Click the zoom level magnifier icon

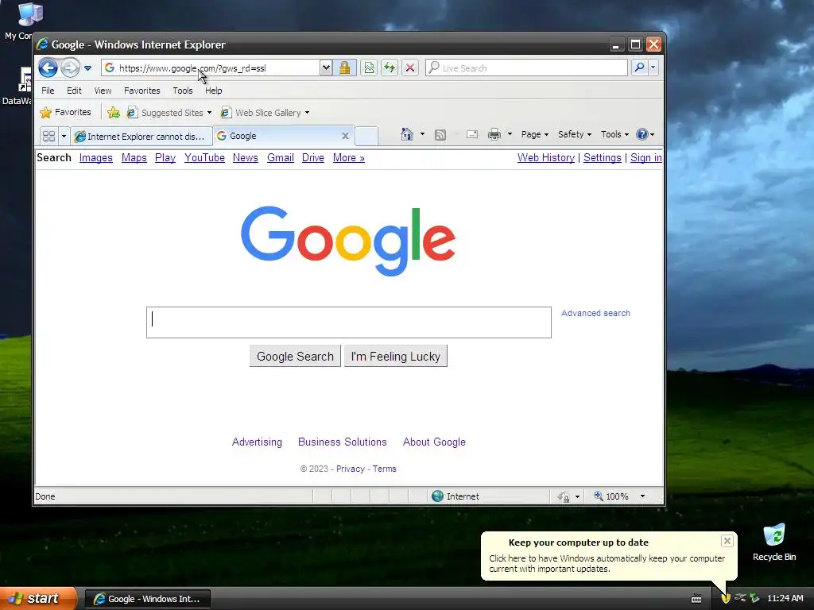pyautogui.click(x=599, y=496)
